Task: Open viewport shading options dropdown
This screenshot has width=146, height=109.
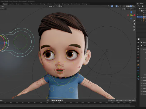Action: click(x=135, y=6)
